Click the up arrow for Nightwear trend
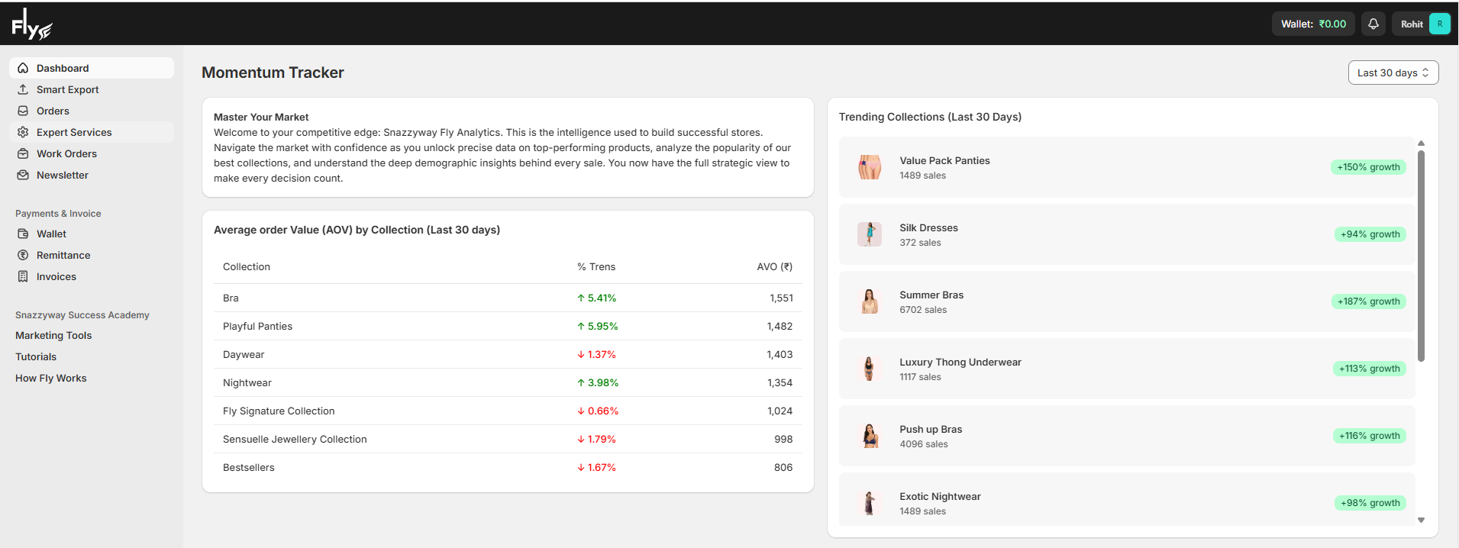Screen dimensions: 1459x548 tap(581, 382)
